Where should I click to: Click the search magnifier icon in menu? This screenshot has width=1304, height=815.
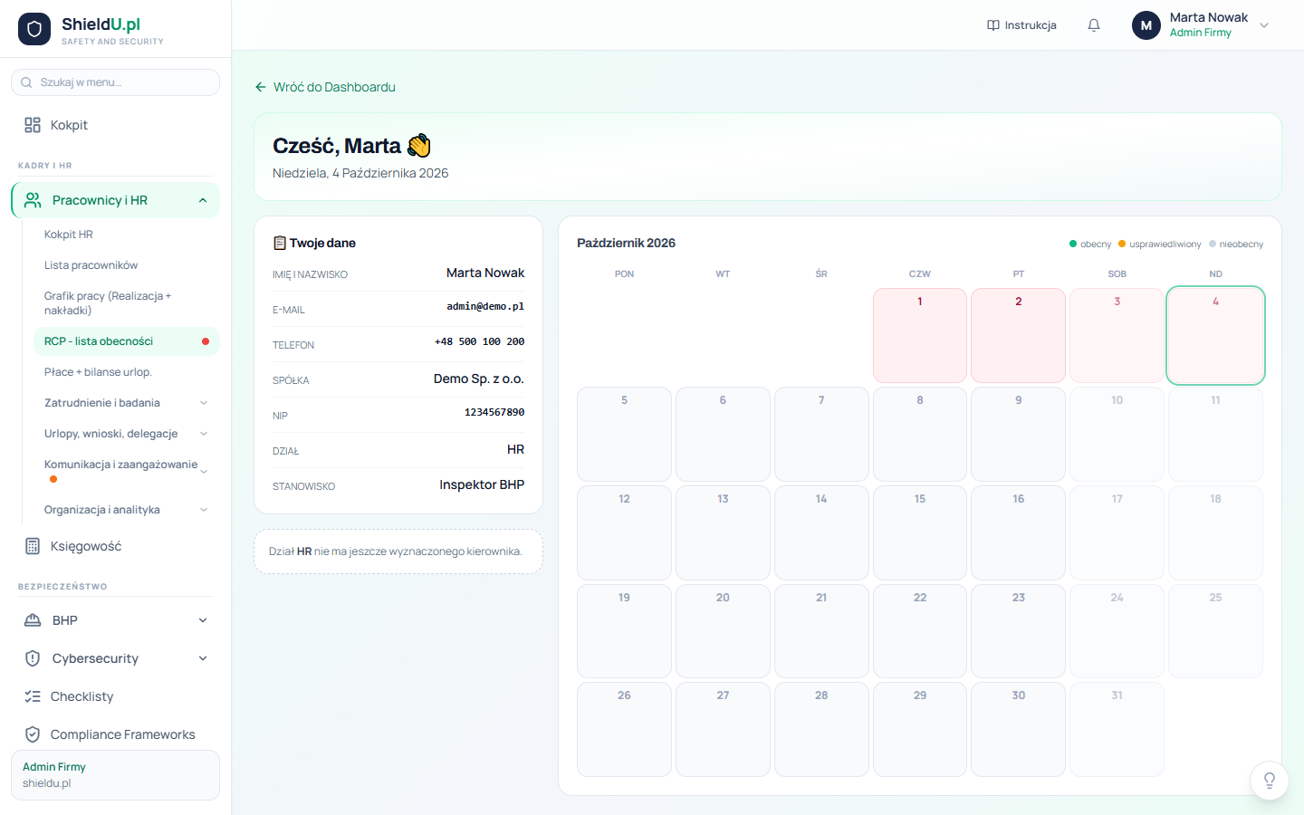[26, 82]
